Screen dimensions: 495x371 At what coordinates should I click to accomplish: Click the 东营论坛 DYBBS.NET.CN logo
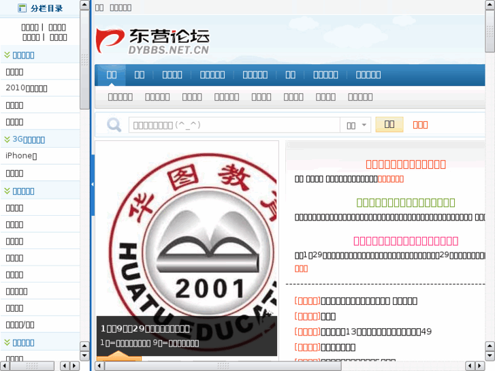(x=153, y=42)
